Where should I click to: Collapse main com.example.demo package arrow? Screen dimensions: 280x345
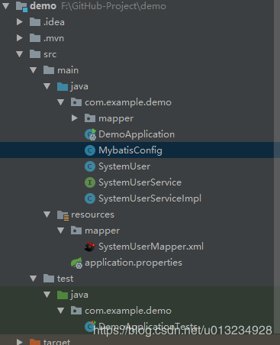click(x=61, y=102)
